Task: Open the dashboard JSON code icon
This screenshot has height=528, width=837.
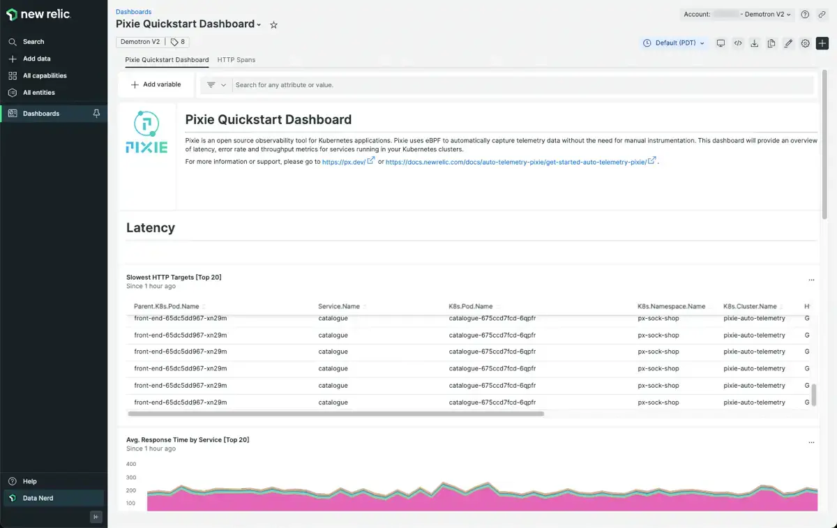Action: (x=737, y=43)
